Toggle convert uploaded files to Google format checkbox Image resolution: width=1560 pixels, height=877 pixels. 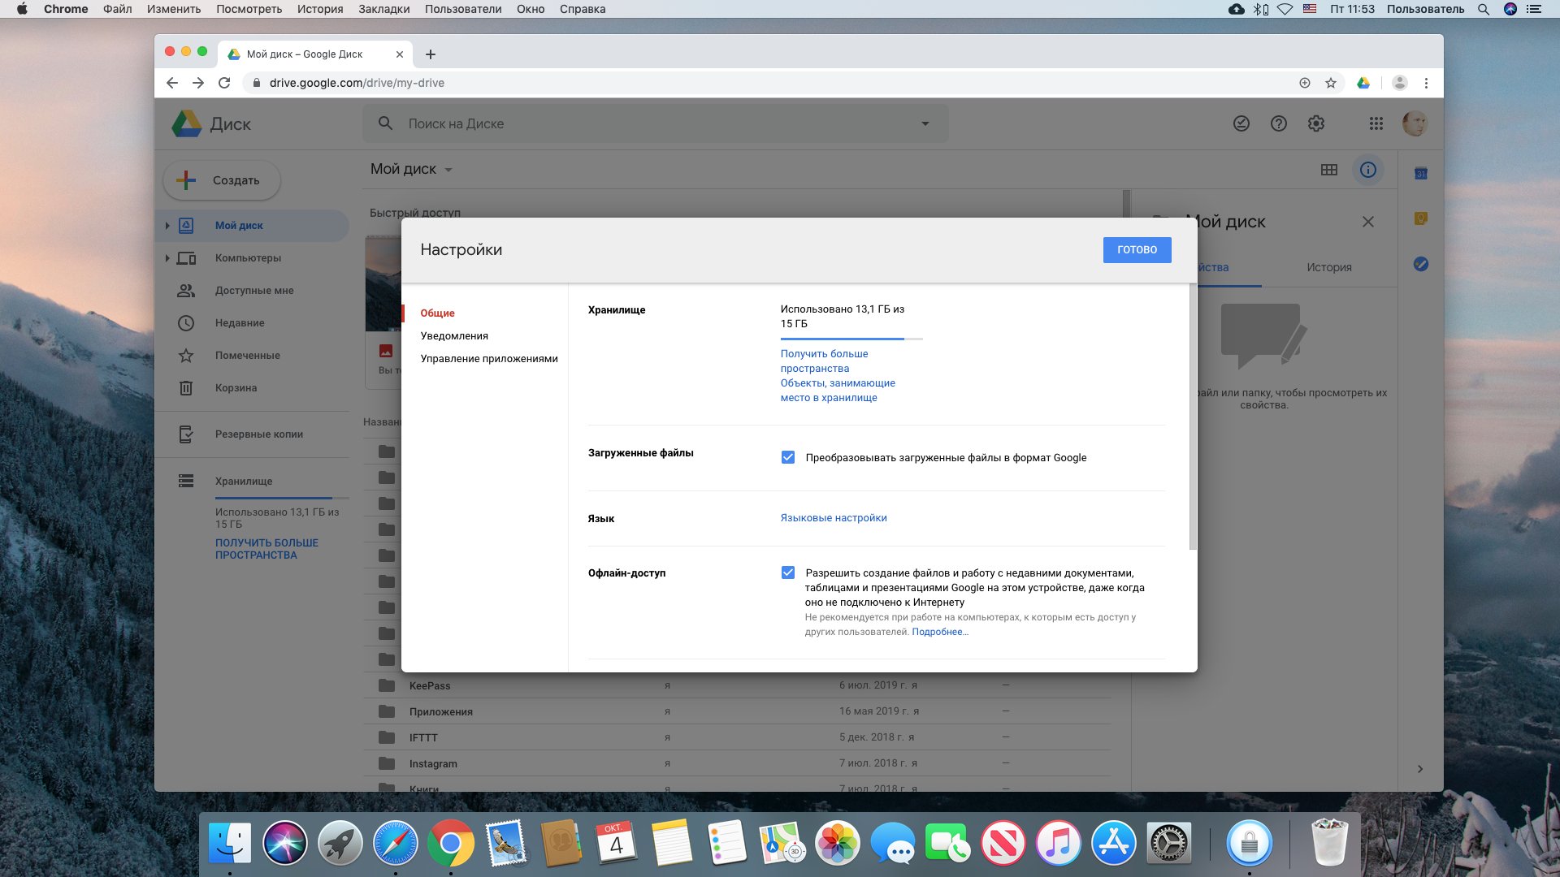[787, 457]
